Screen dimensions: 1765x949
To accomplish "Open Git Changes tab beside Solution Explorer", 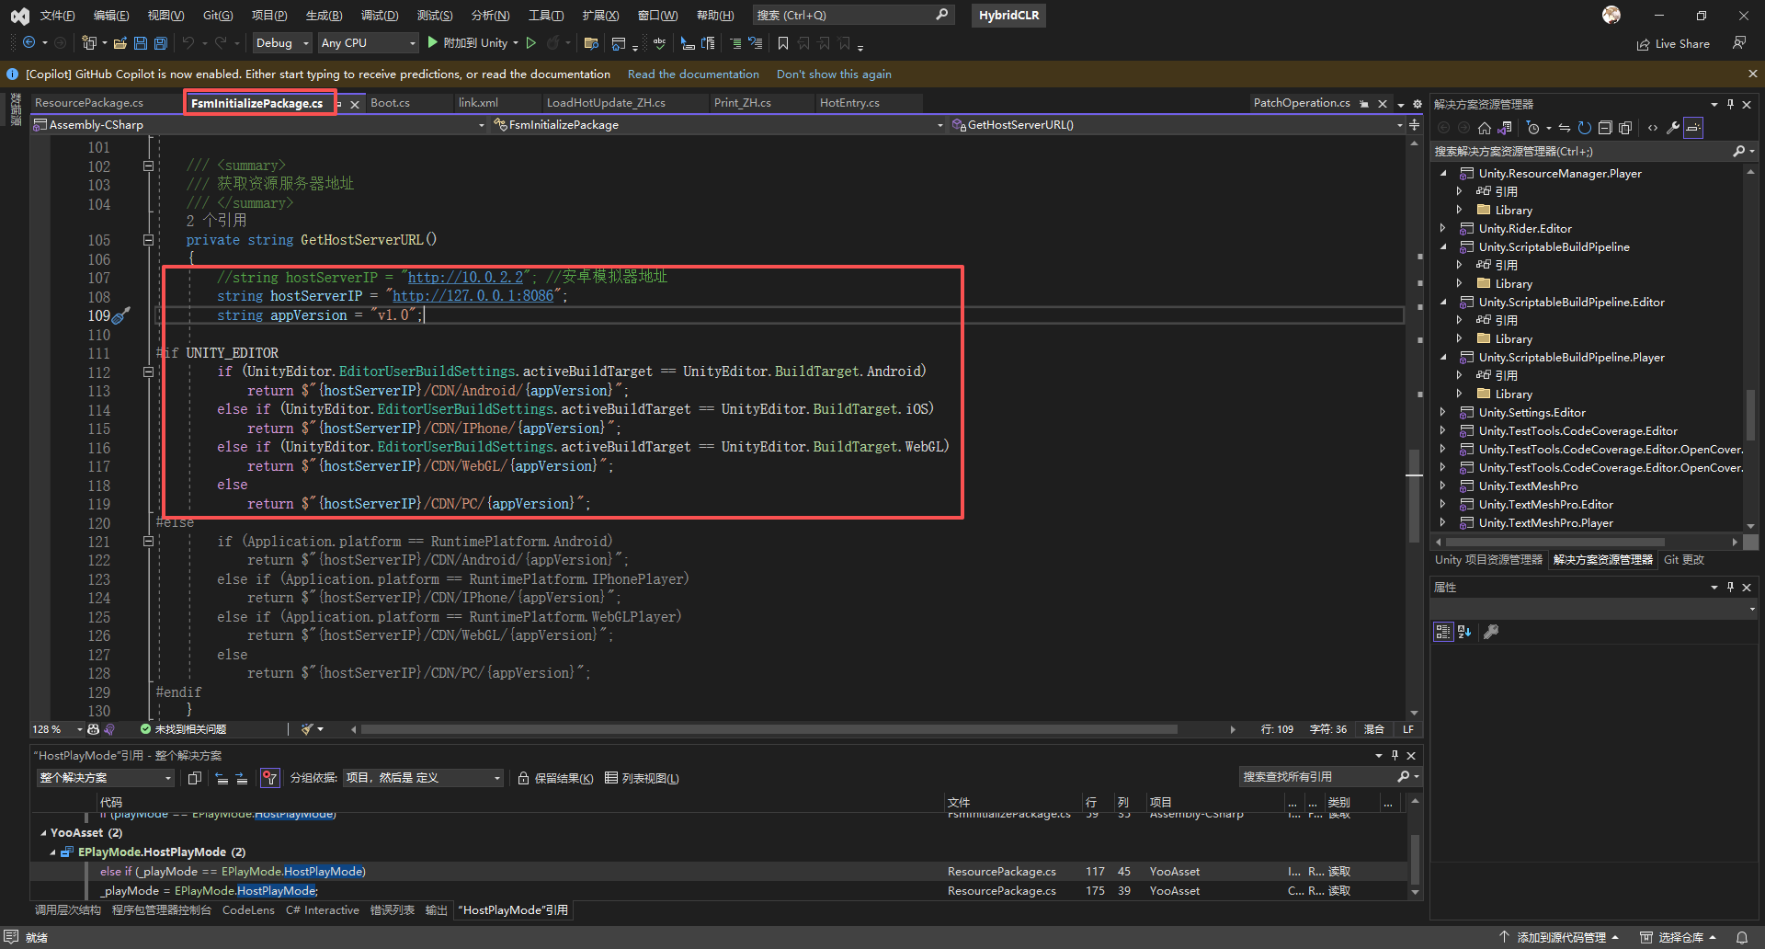I will [1684, 560].
